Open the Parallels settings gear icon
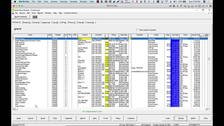 coord(210,6)
